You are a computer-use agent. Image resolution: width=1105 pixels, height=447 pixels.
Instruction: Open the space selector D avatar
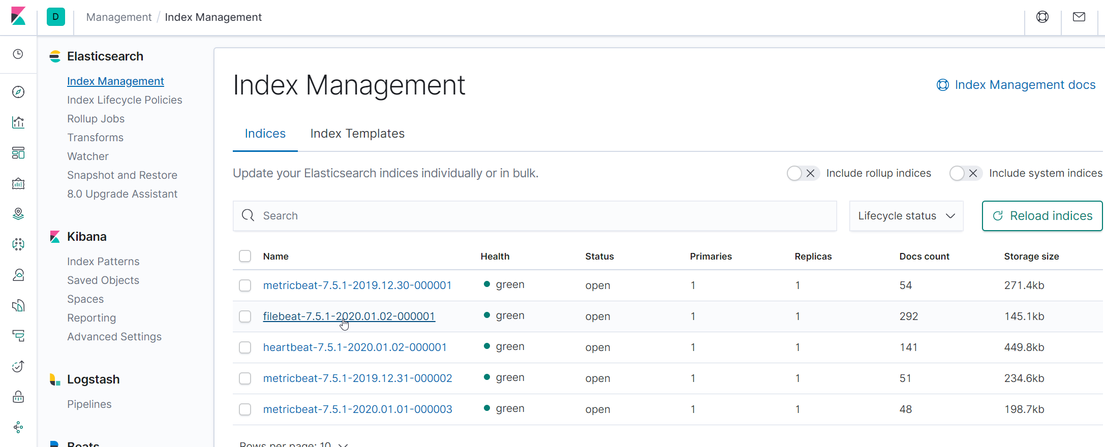(56, 17)
